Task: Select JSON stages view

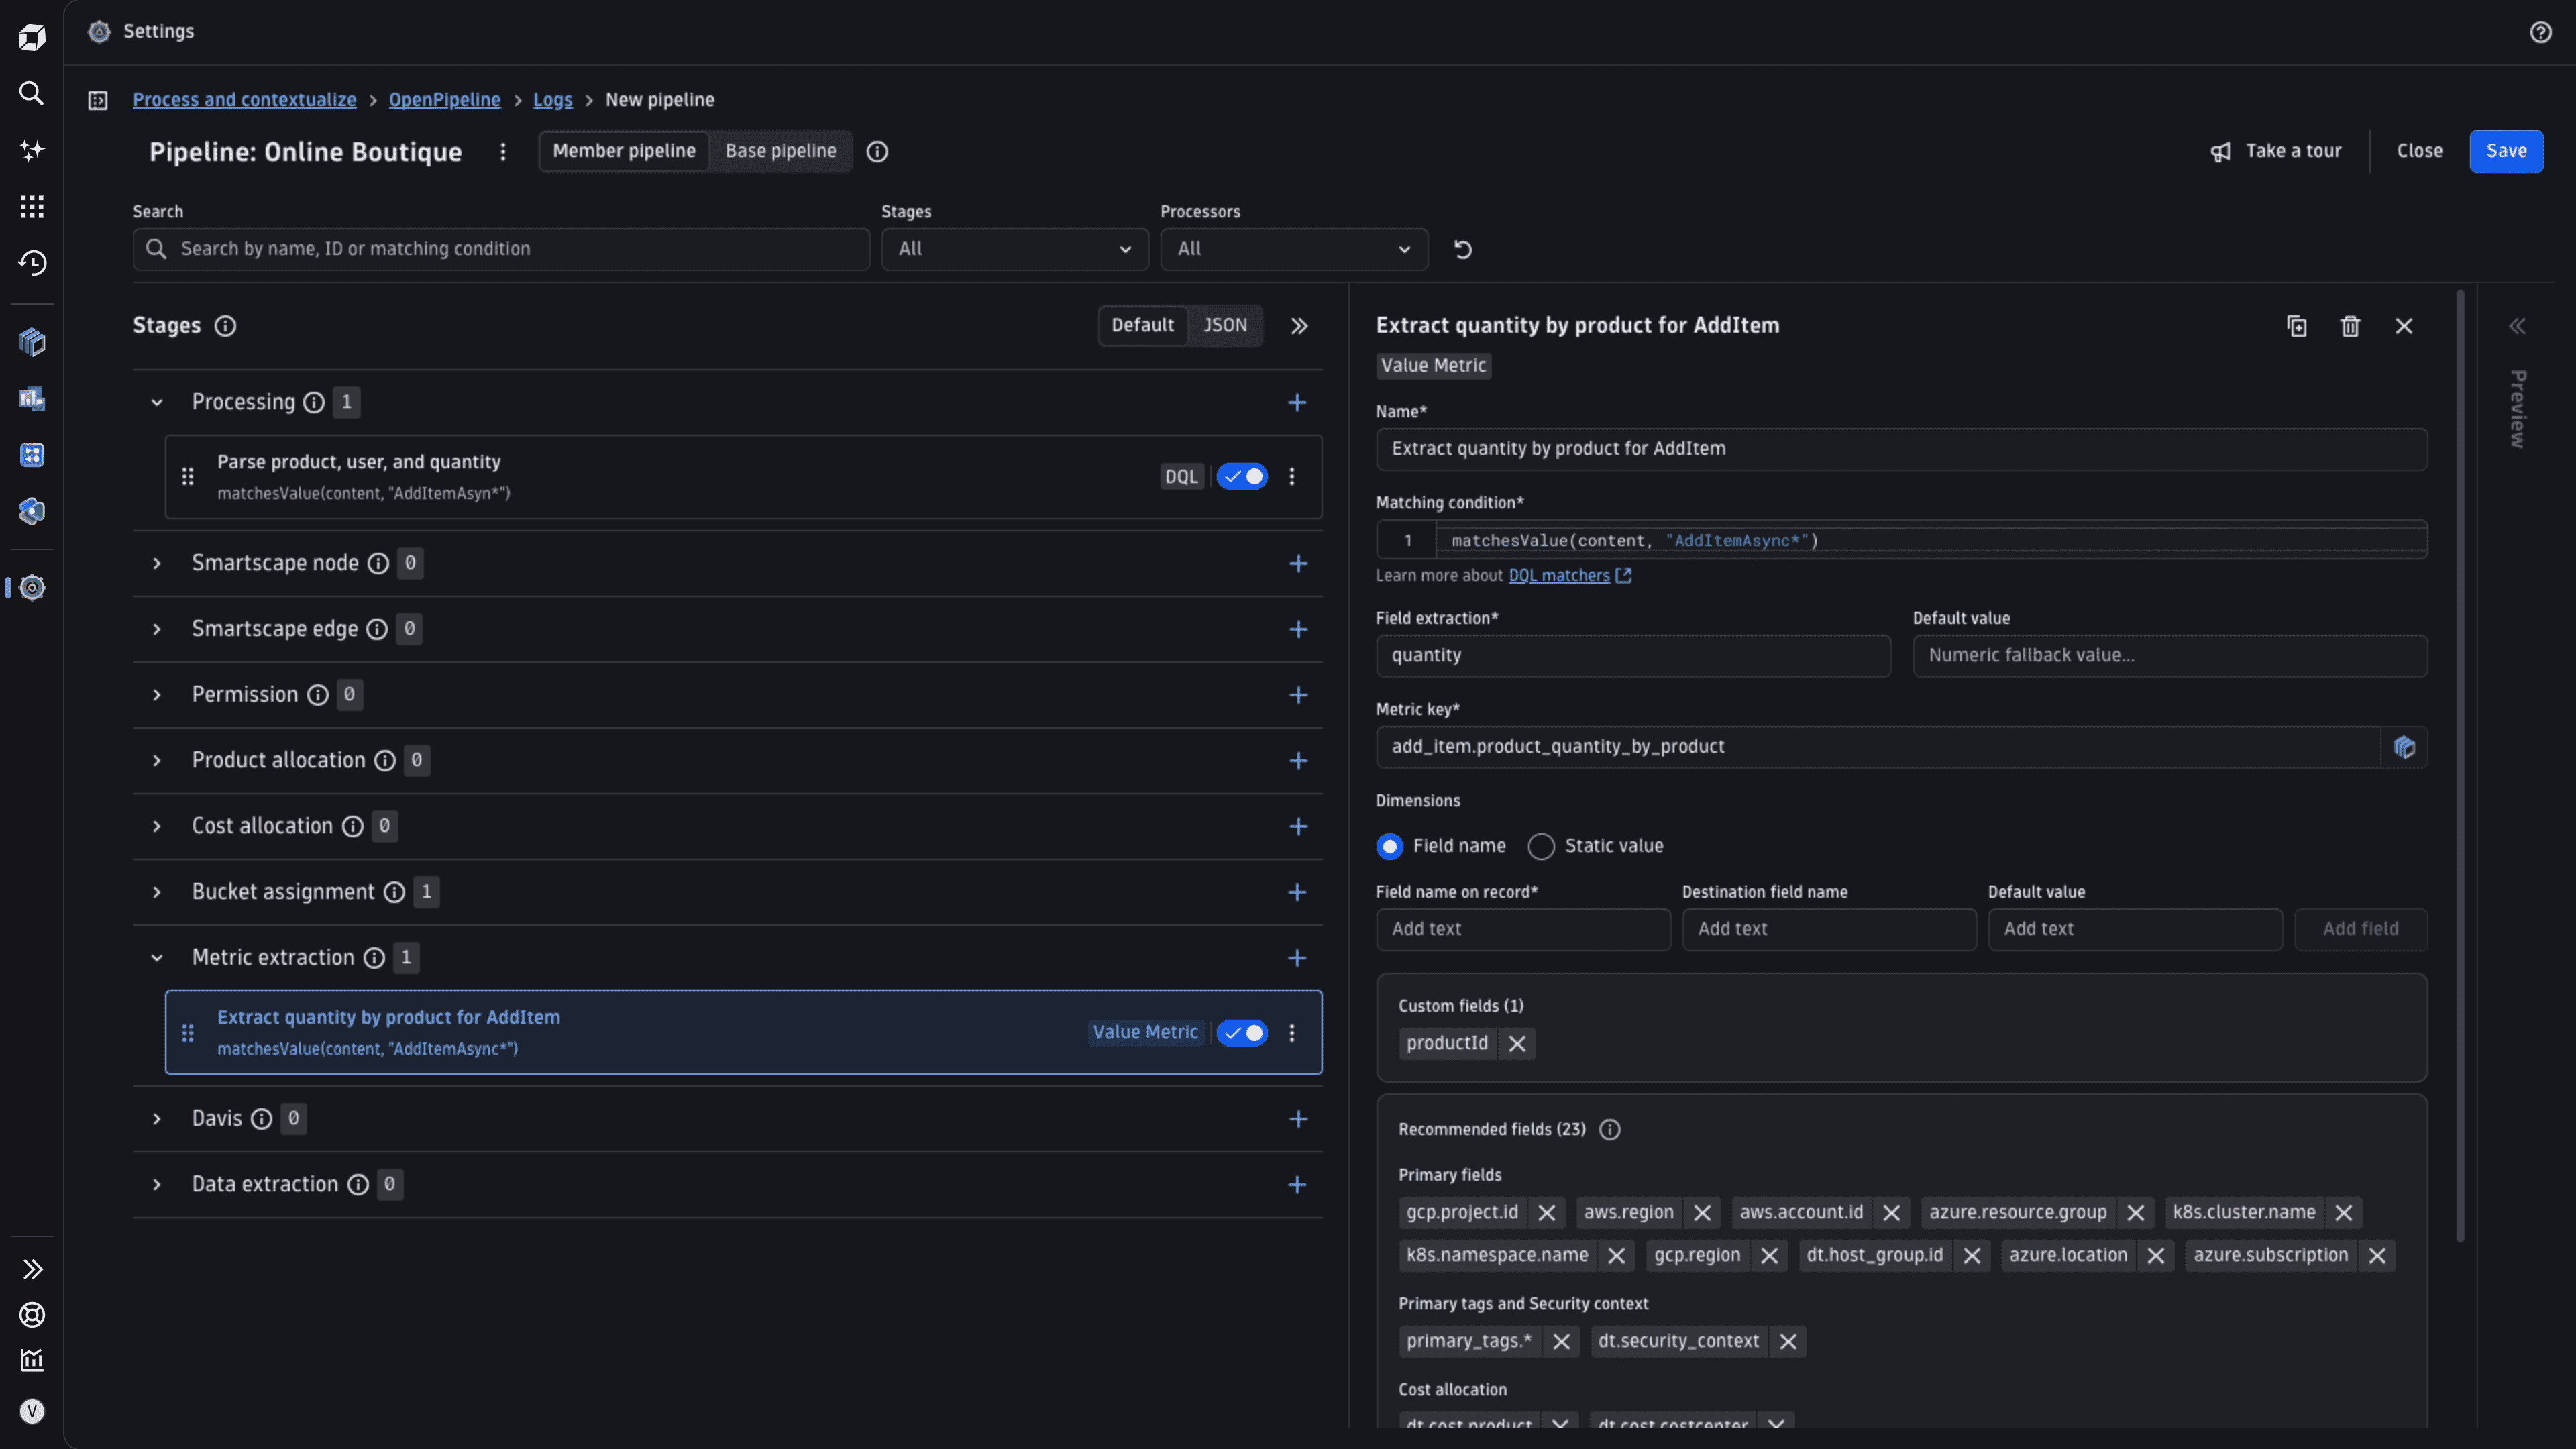Action: pos(1225,326)
